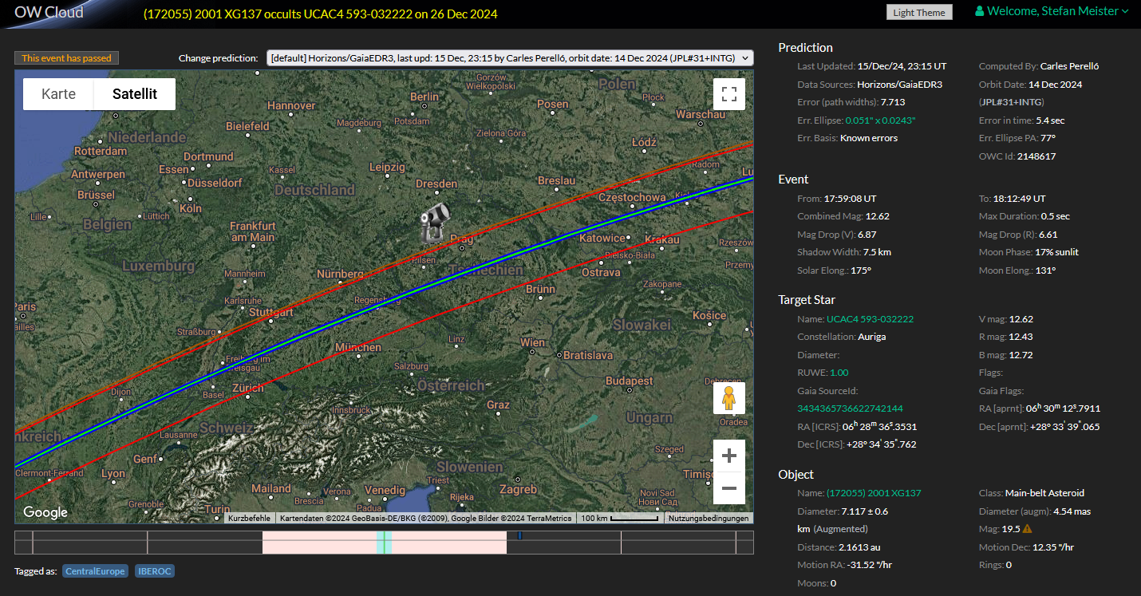1141x596 pixels.
Task: Click the Prediction section heading
Action: click(805, 48)
